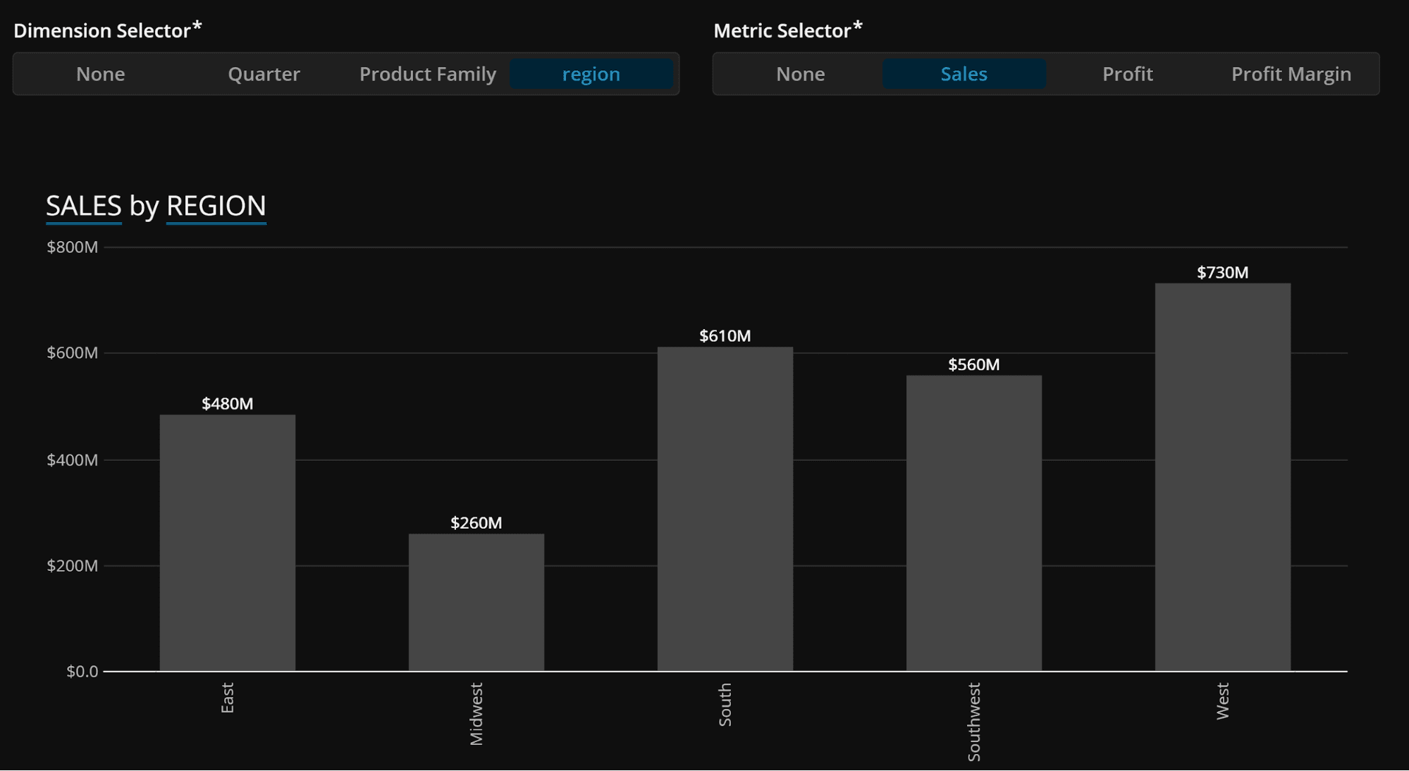Switch dimension to Product Family
Image resolution: width=1409 pixels, height=771 pixels.
point(428,74)
